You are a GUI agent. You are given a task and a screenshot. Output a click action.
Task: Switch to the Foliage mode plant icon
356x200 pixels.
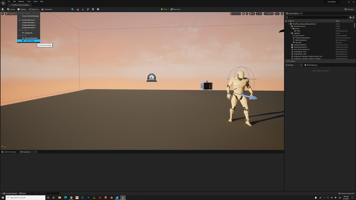pos(83,9)
